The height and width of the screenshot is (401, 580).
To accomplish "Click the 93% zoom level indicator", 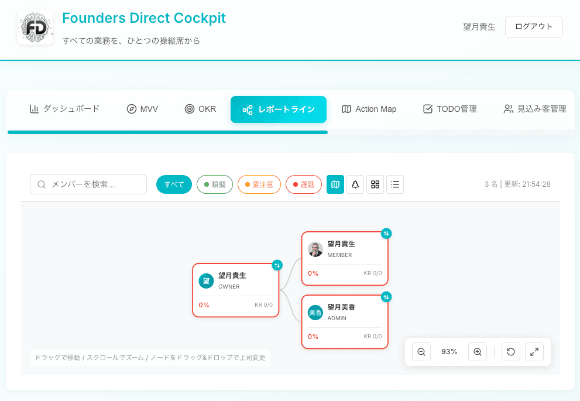I will point(449,351).
